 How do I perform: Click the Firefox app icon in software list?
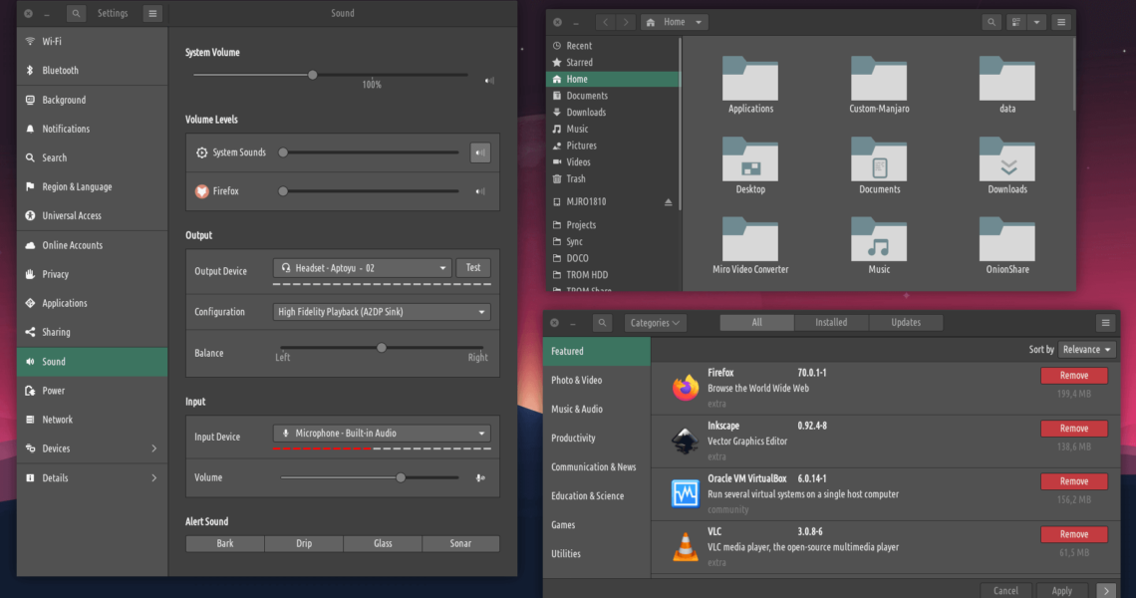coord(686,389)
